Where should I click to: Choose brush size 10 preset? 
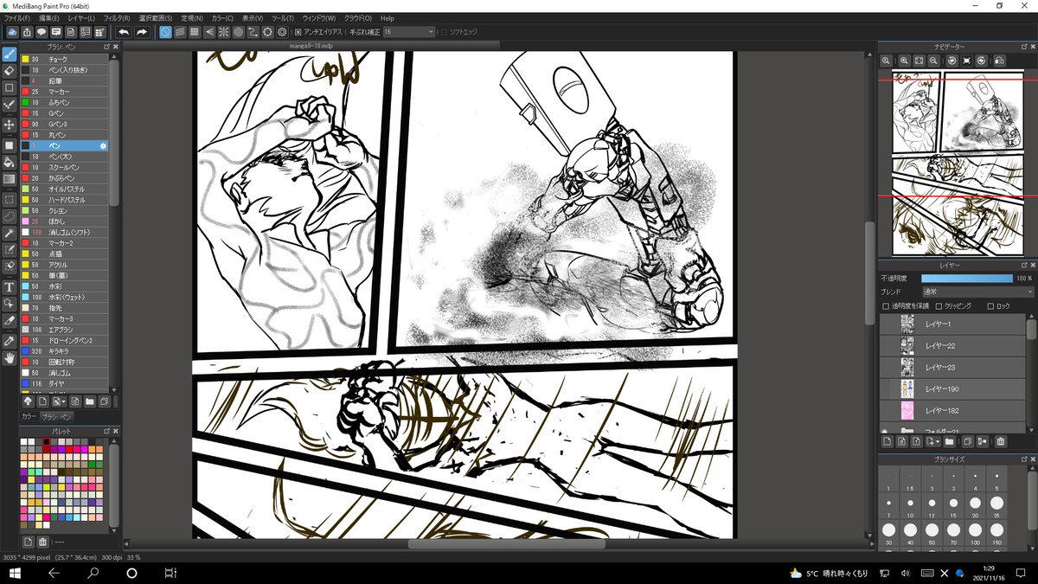click(910, 506)
